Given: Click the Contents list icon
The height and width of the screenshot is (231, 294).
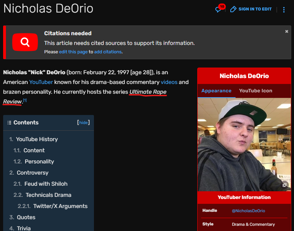Looking at the screenshot, I should pos(9,123).
